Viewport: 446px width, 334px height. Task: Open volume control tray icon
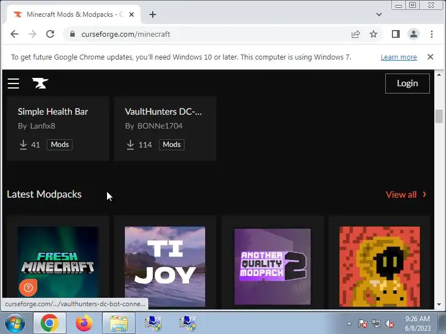click(390, 323)
